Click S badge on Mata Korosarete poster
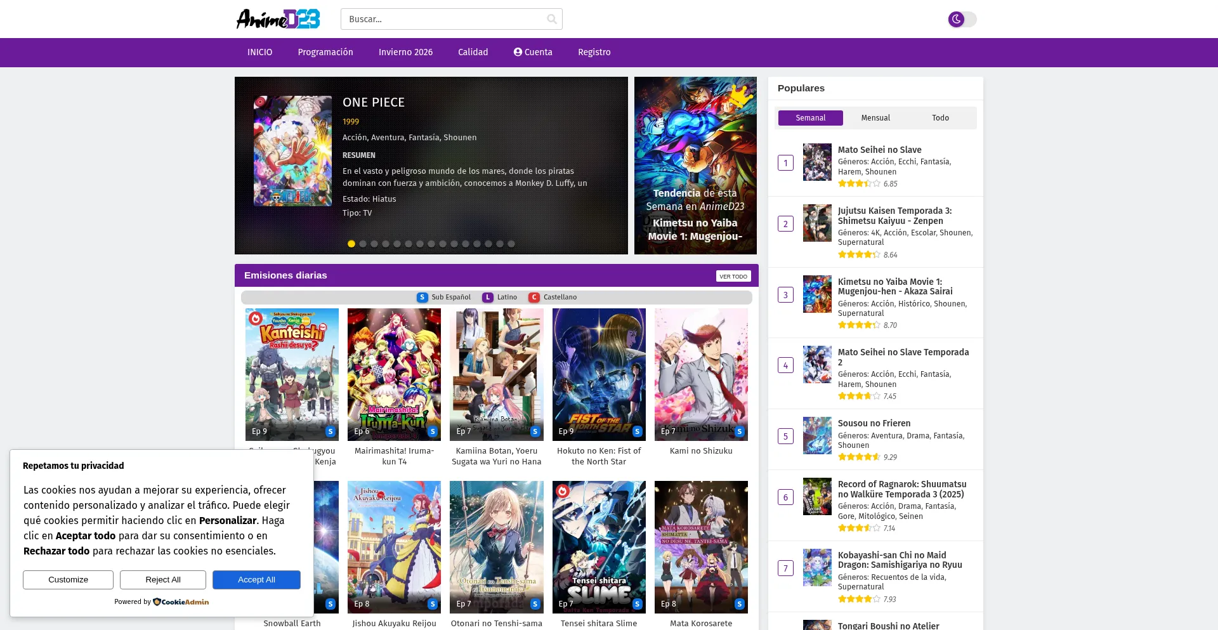Screen dimensions: 1218x630 click(740, 604)
